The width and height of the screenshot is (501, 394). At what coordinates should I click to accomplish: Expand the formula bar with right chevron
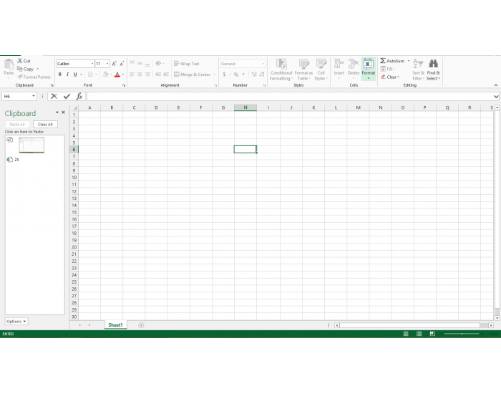496,96
